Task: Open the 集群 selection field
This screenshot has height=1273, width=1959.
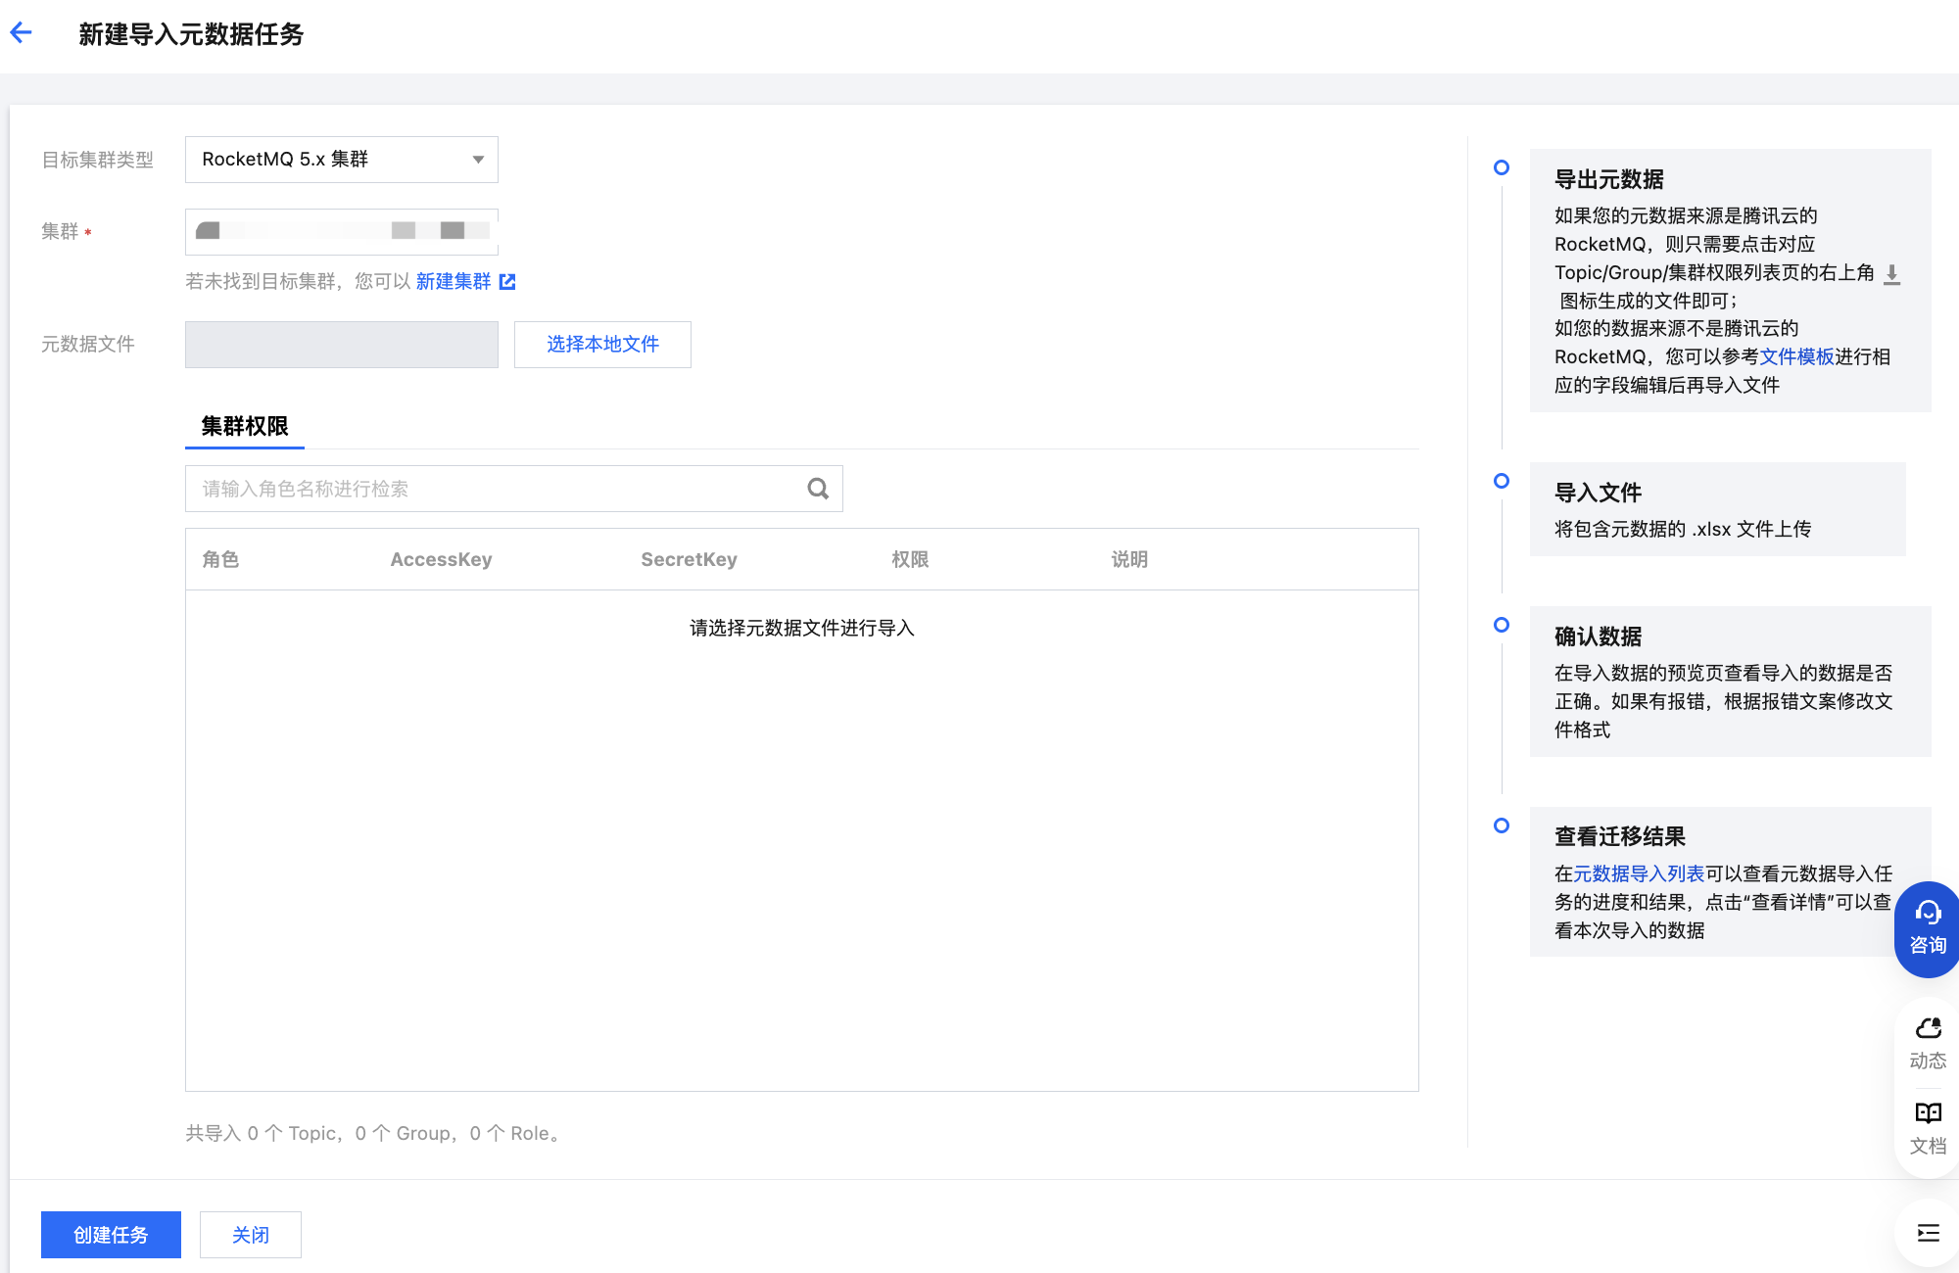Action: point(341,232)
